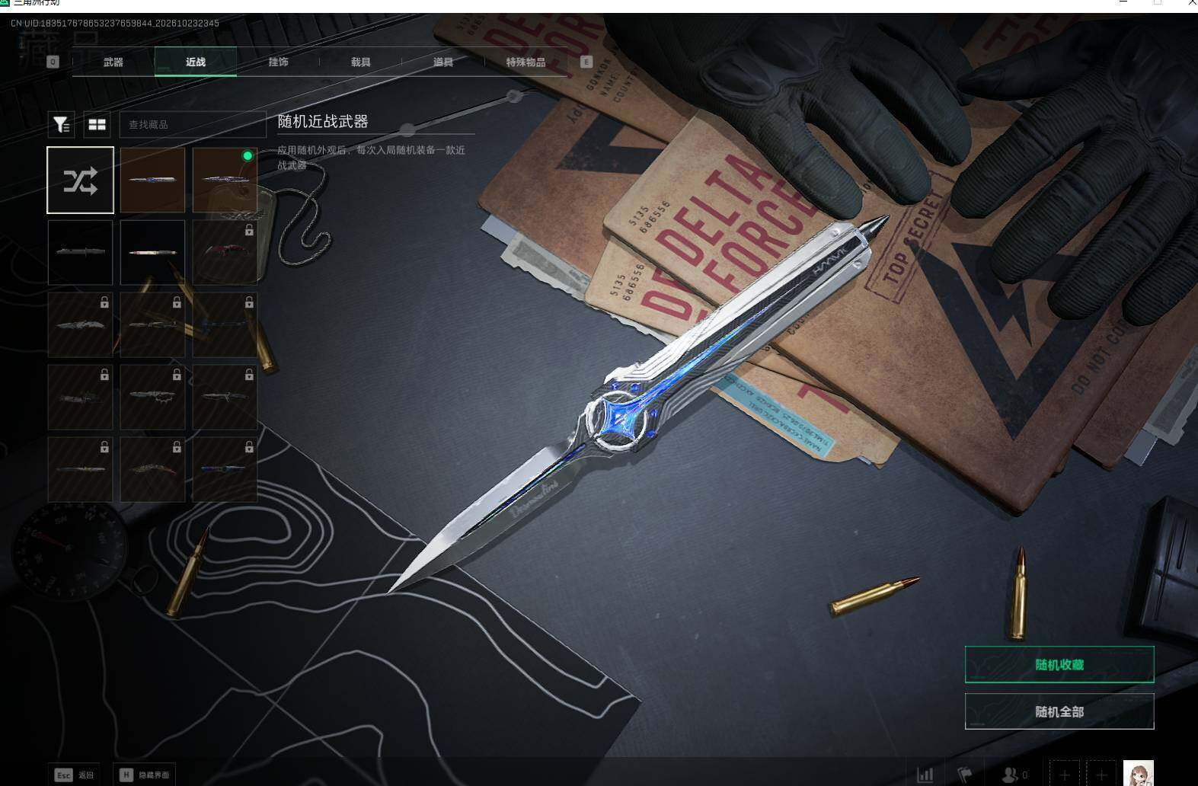Click the second empty squad slot plus
The width and height of the screenshot is (1198, 786).
click(1101, 774)
